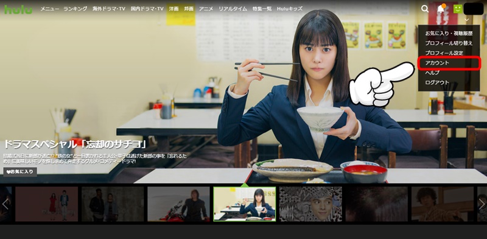Open the notifications bell icon
The width and height of the screenshot is (487, 239).
(441, 9)
